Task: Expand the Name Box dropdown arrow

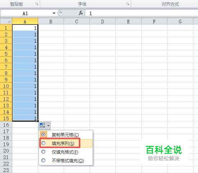Action: coord(54,13)
